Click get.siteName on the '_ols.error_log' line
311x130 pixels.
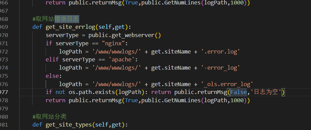tap(171, 84)
